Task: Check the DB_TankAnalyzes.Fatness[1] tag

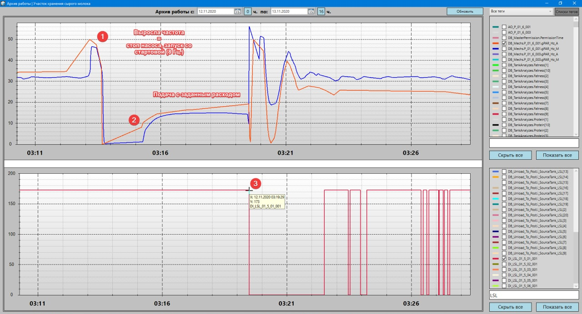Action: click(x=504, y=65)
